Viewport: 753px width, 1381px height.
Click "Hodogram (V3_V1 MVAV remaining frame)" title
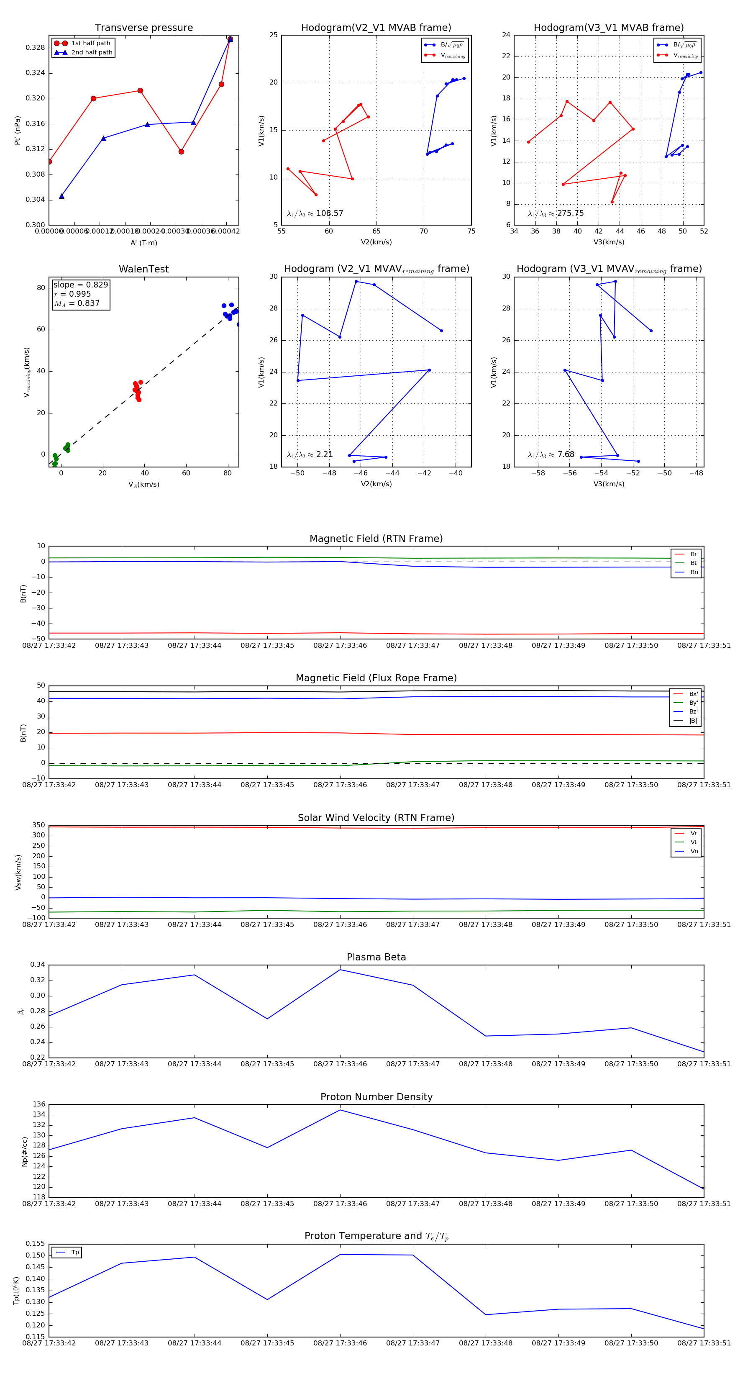point(609,269)
